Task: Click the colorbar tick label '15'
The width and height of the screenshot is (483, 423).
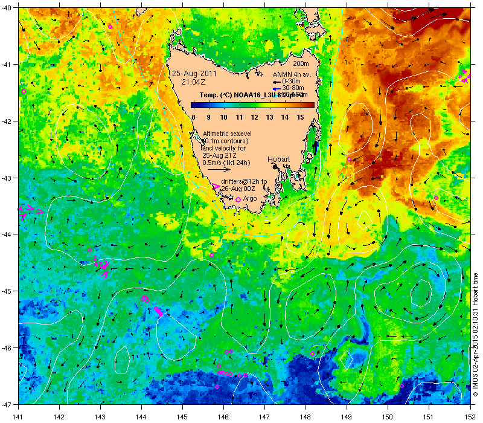Action: tap(300, 117)
